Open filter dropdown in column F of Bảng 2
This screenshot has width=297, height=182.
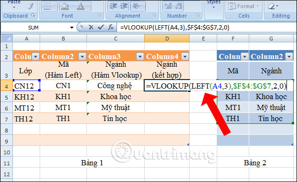(244, 56)
